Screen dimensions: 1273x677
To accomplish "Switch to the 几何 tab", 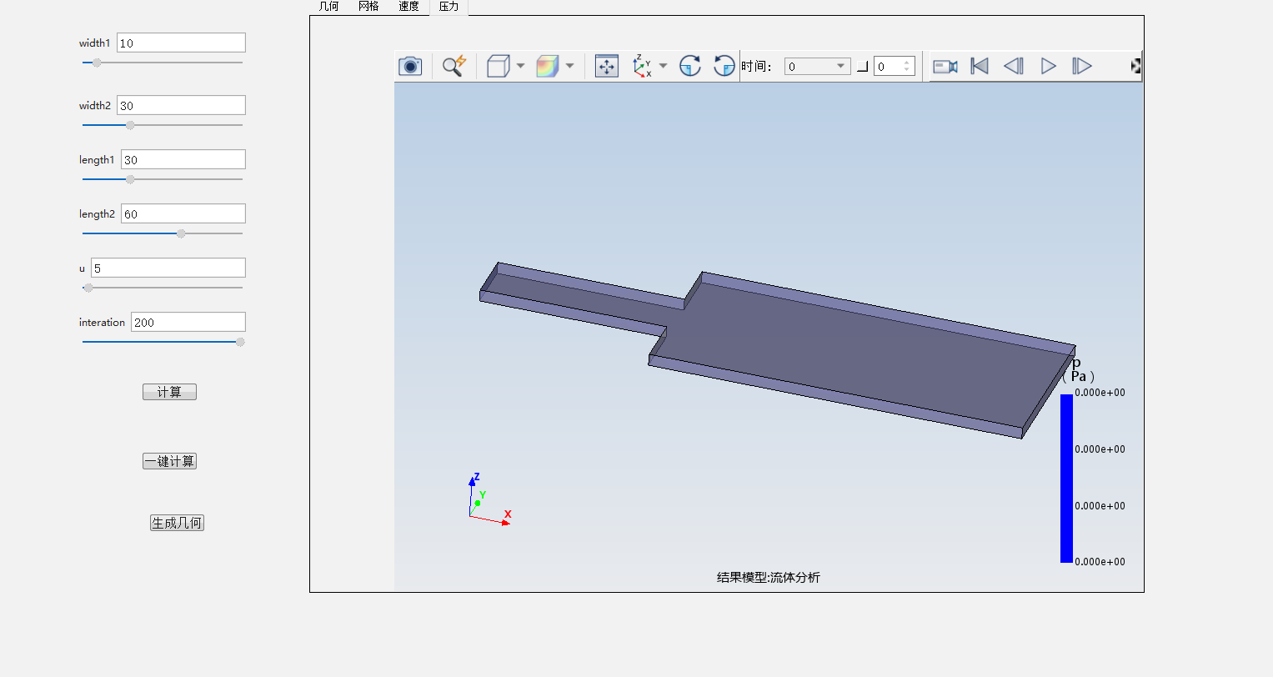I will tap(329, 7).
